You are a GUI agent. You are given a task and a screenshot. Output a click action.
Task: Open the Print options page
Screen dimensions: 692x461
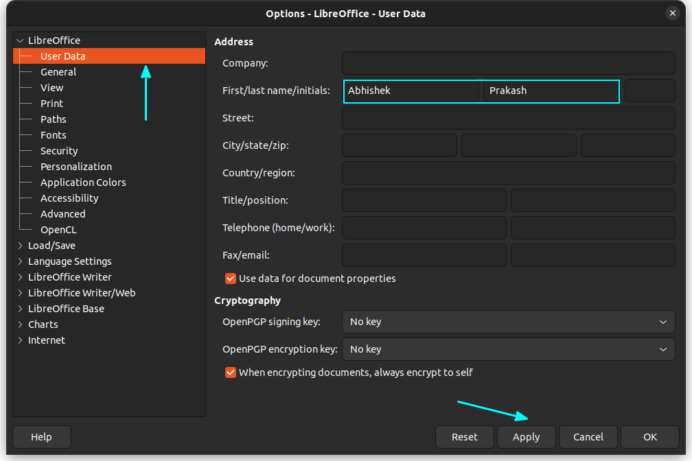click(51, 104)
